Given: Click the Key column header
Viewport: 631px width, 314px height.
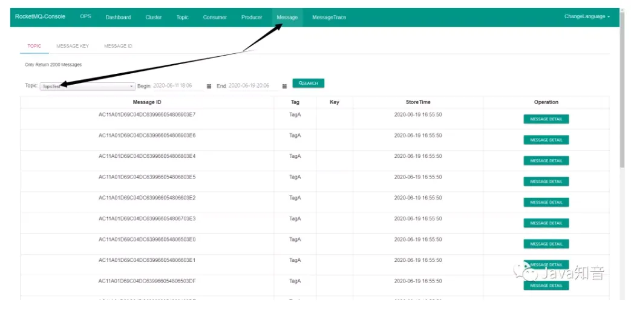Looking at the screenshot, I should pos(335,102).
